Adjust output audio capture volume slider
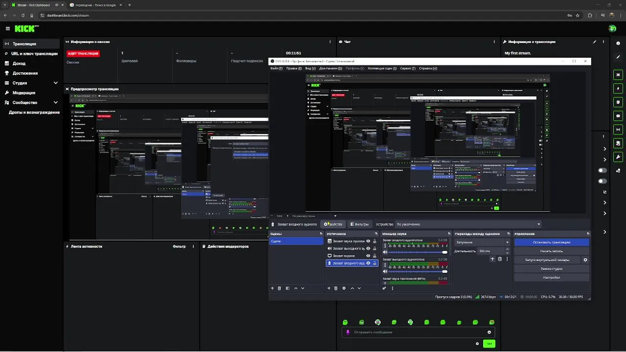The image size is (626, 352). pyautogui.click(x=418, y=271)
